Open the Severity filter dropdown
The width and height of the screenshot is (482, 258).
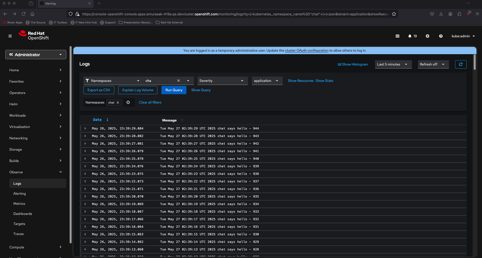pyautogui.click(x=222, y=81)
